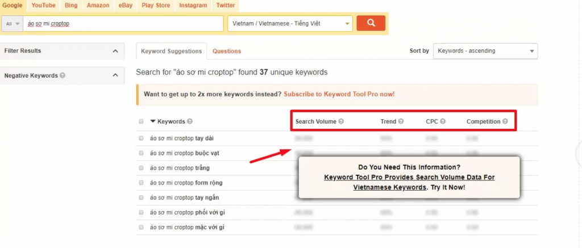
Task: Click keyword text 'áo sơ mi croptop buộc vạt'
Action: pos(185,153)
